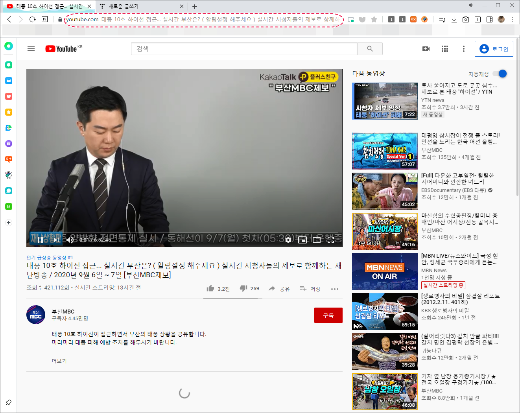
Task: Open the yellow star bookmarks sidebar icon
Action: [x=9, y=112]
